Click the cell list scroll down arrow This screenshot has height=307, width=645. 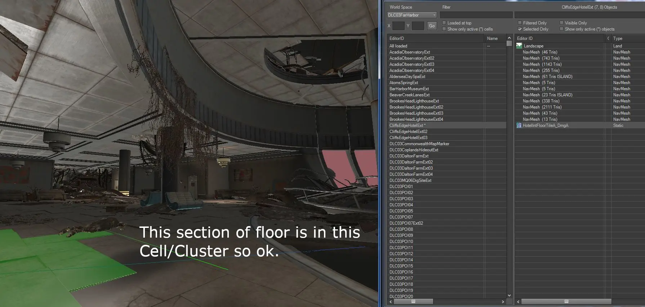(509, 295)
